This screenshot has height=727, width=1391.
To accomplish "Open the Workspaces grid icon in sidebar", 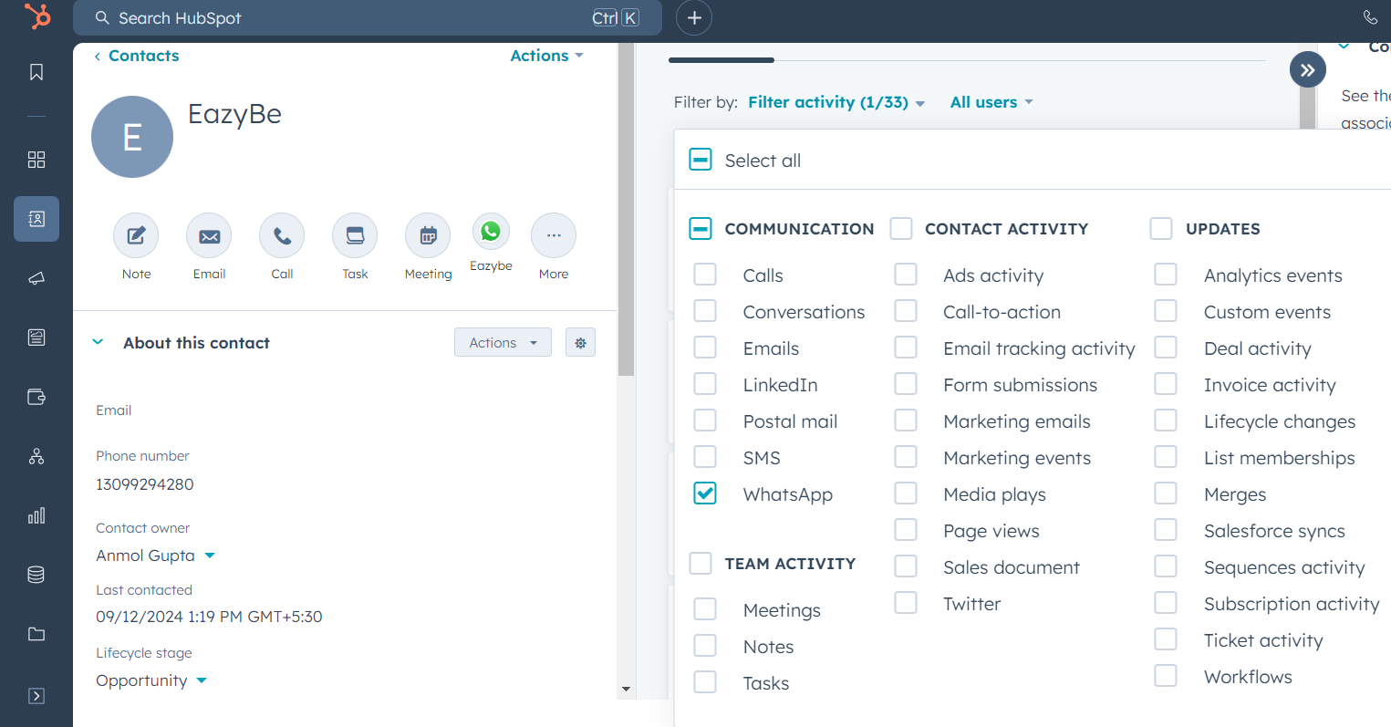I will [x=36, y=160].
